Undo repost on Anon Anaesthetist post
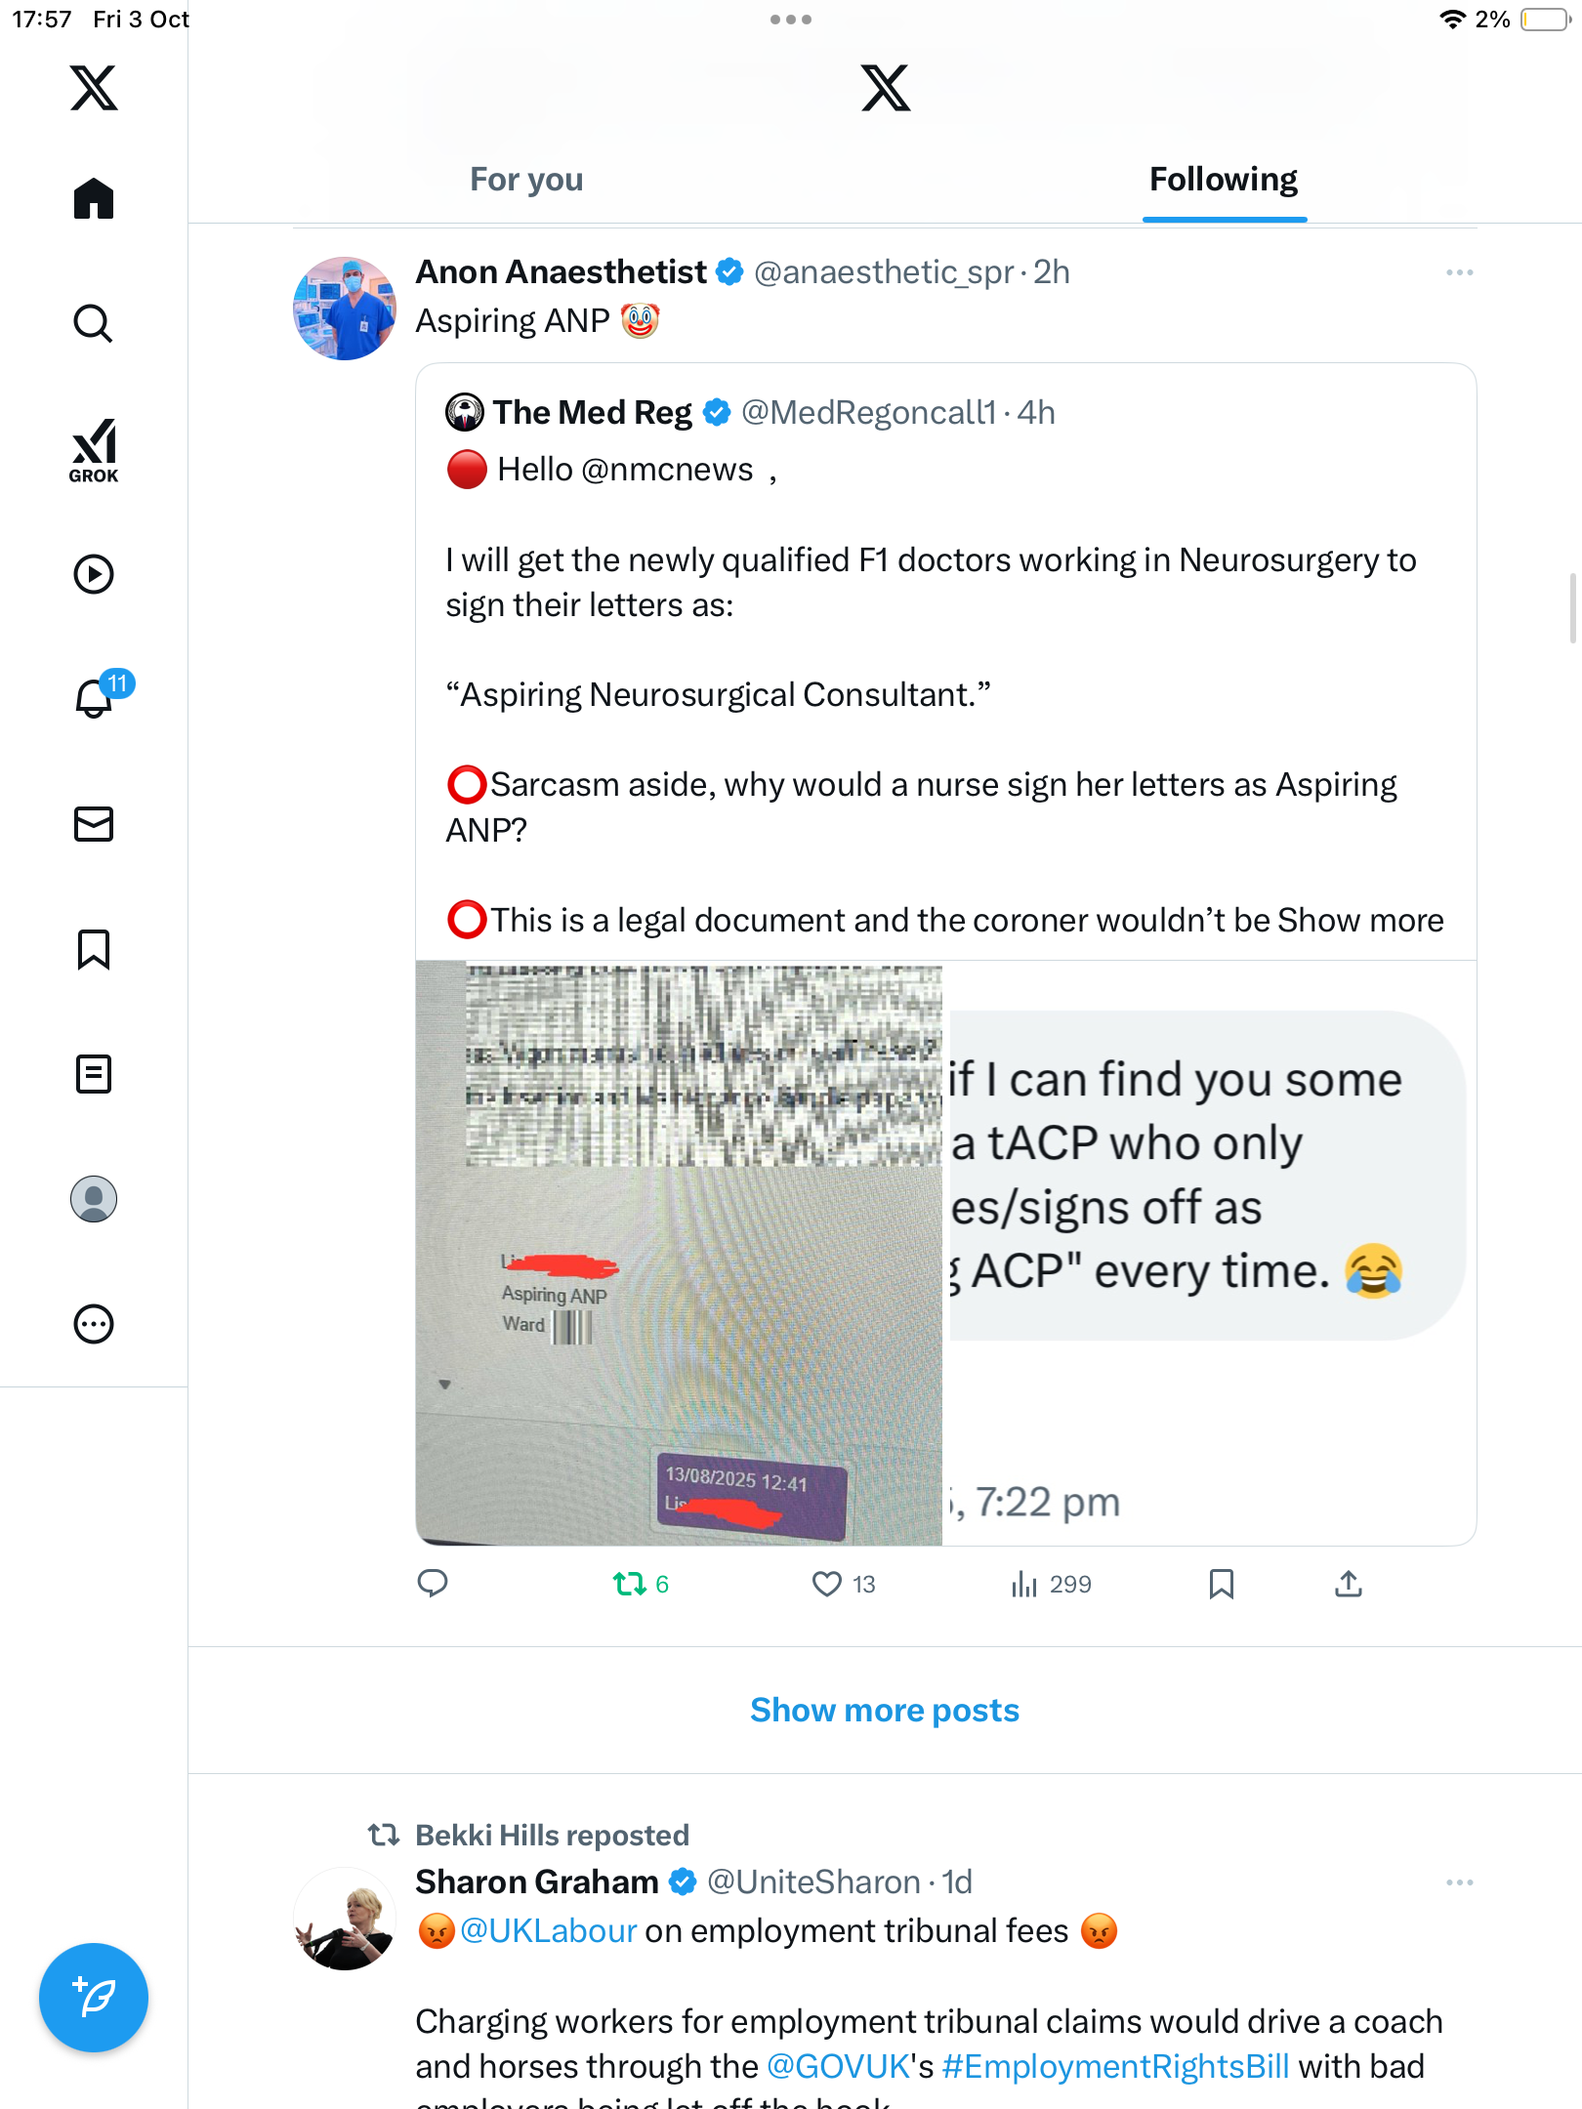The width and height of the screenshot is (1582, 2109). 630,1584
